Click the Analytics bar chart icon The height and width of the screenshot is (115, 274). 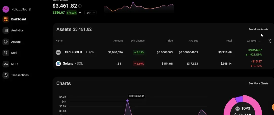pyautogui.click(x=6, y=30)
